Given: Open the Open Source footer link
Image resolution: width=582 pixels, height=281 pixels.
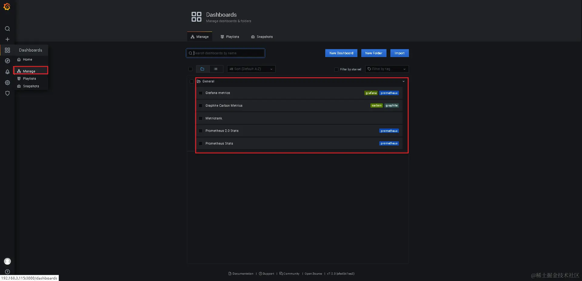Looking at the screenshot, I should [313, 274].
